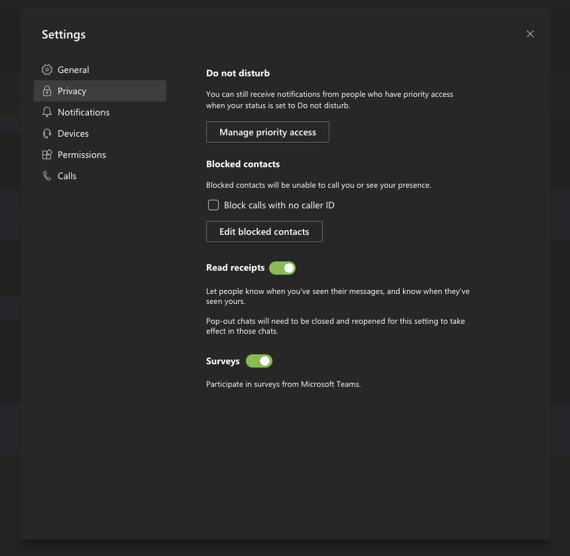570x556 pixels.
Task: Turn off the Read receipts toggle
Action: [282, 268]
